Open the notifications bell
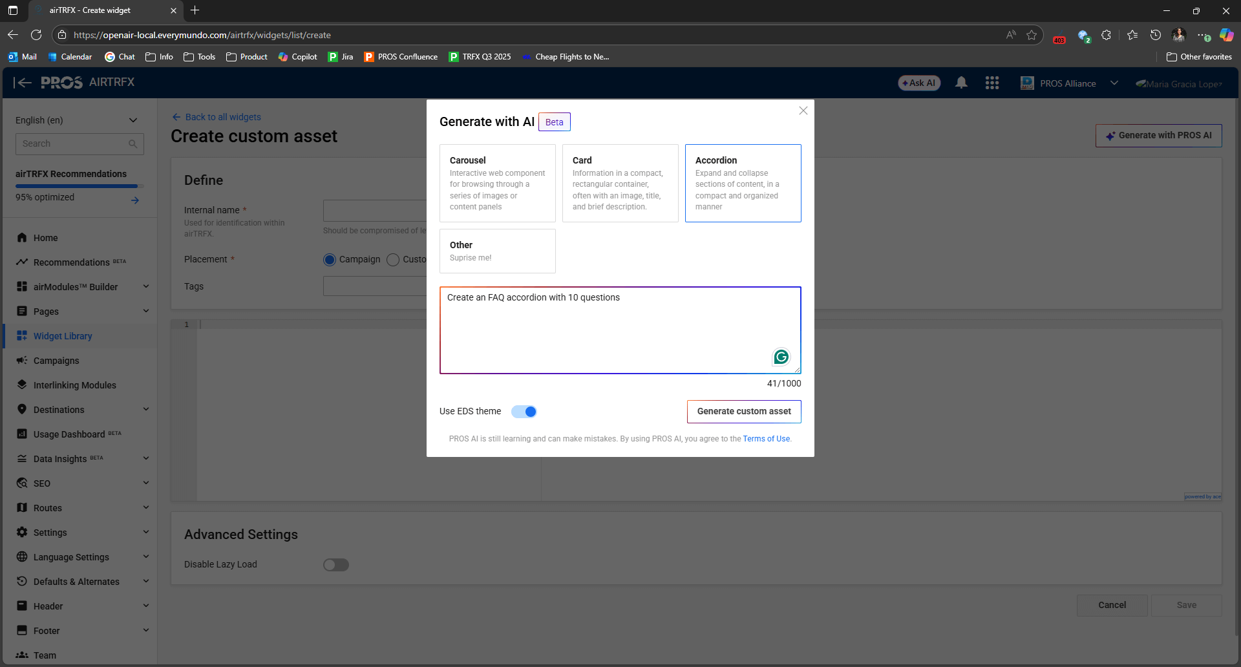The width and height of the screenshot is (1241, 667). (961, 83)
